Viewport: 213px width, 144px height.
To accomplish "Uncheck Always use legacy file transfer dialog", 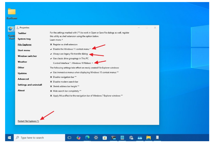I will point(70,54).
